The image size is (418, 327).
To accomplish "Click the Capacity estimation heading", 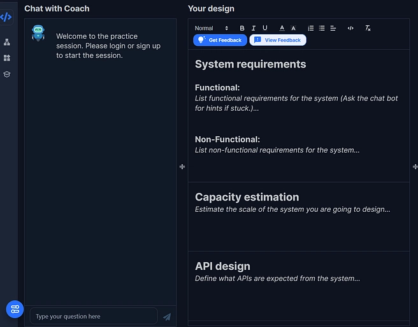I will click(247, 197).
